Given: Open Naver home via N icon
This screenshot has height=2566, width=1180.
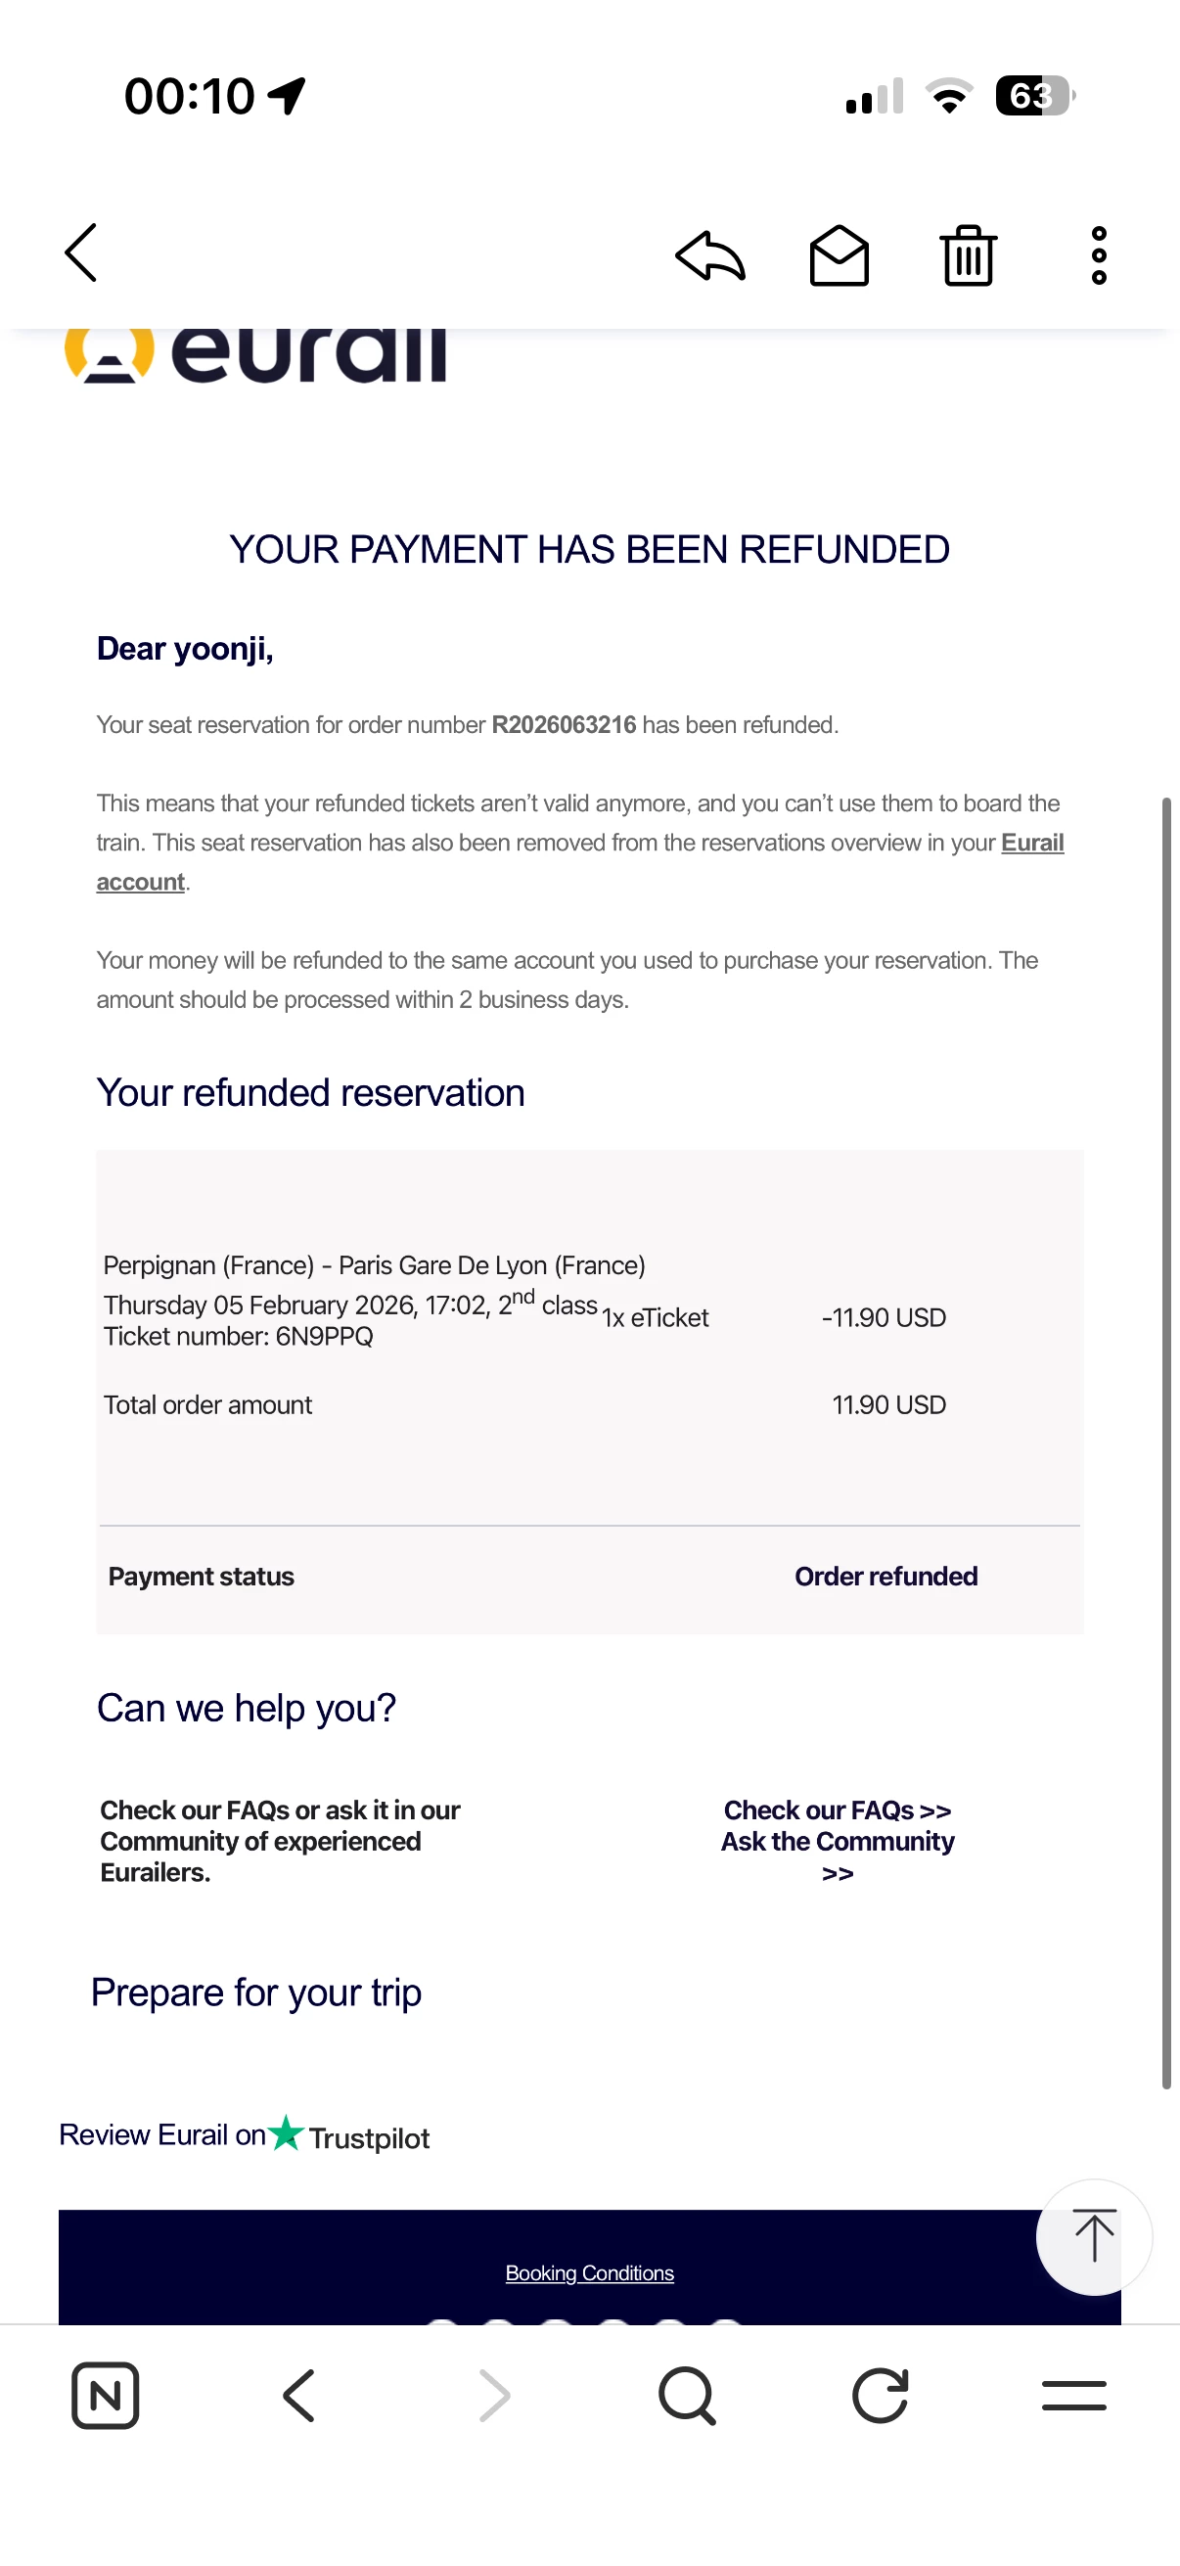Looking at the screenshot, I should tap(106, 2396).
